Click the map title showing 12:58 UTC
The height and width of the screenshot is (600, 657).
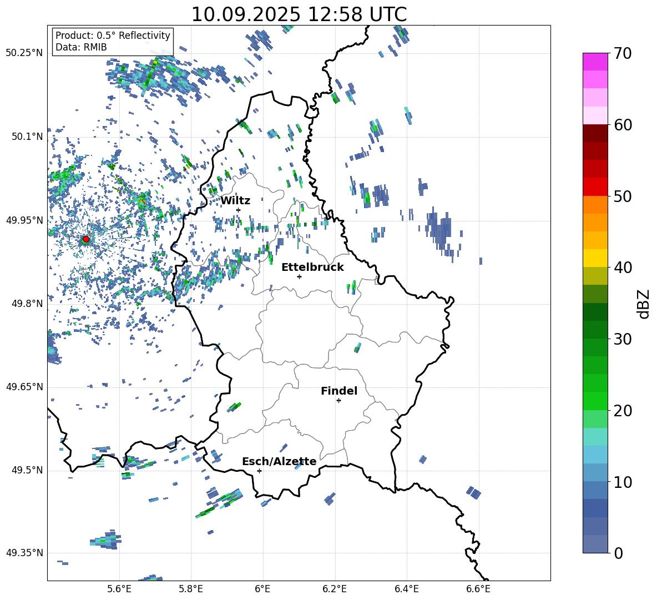(299, 14)
